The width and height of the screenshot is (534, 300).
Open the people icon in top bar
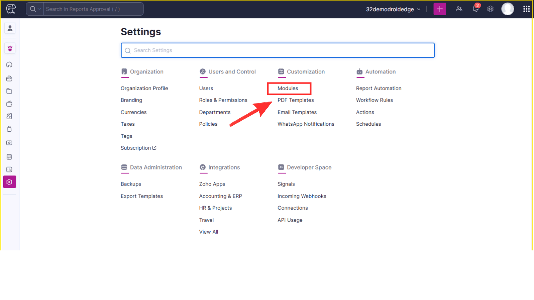click(459, 9)
